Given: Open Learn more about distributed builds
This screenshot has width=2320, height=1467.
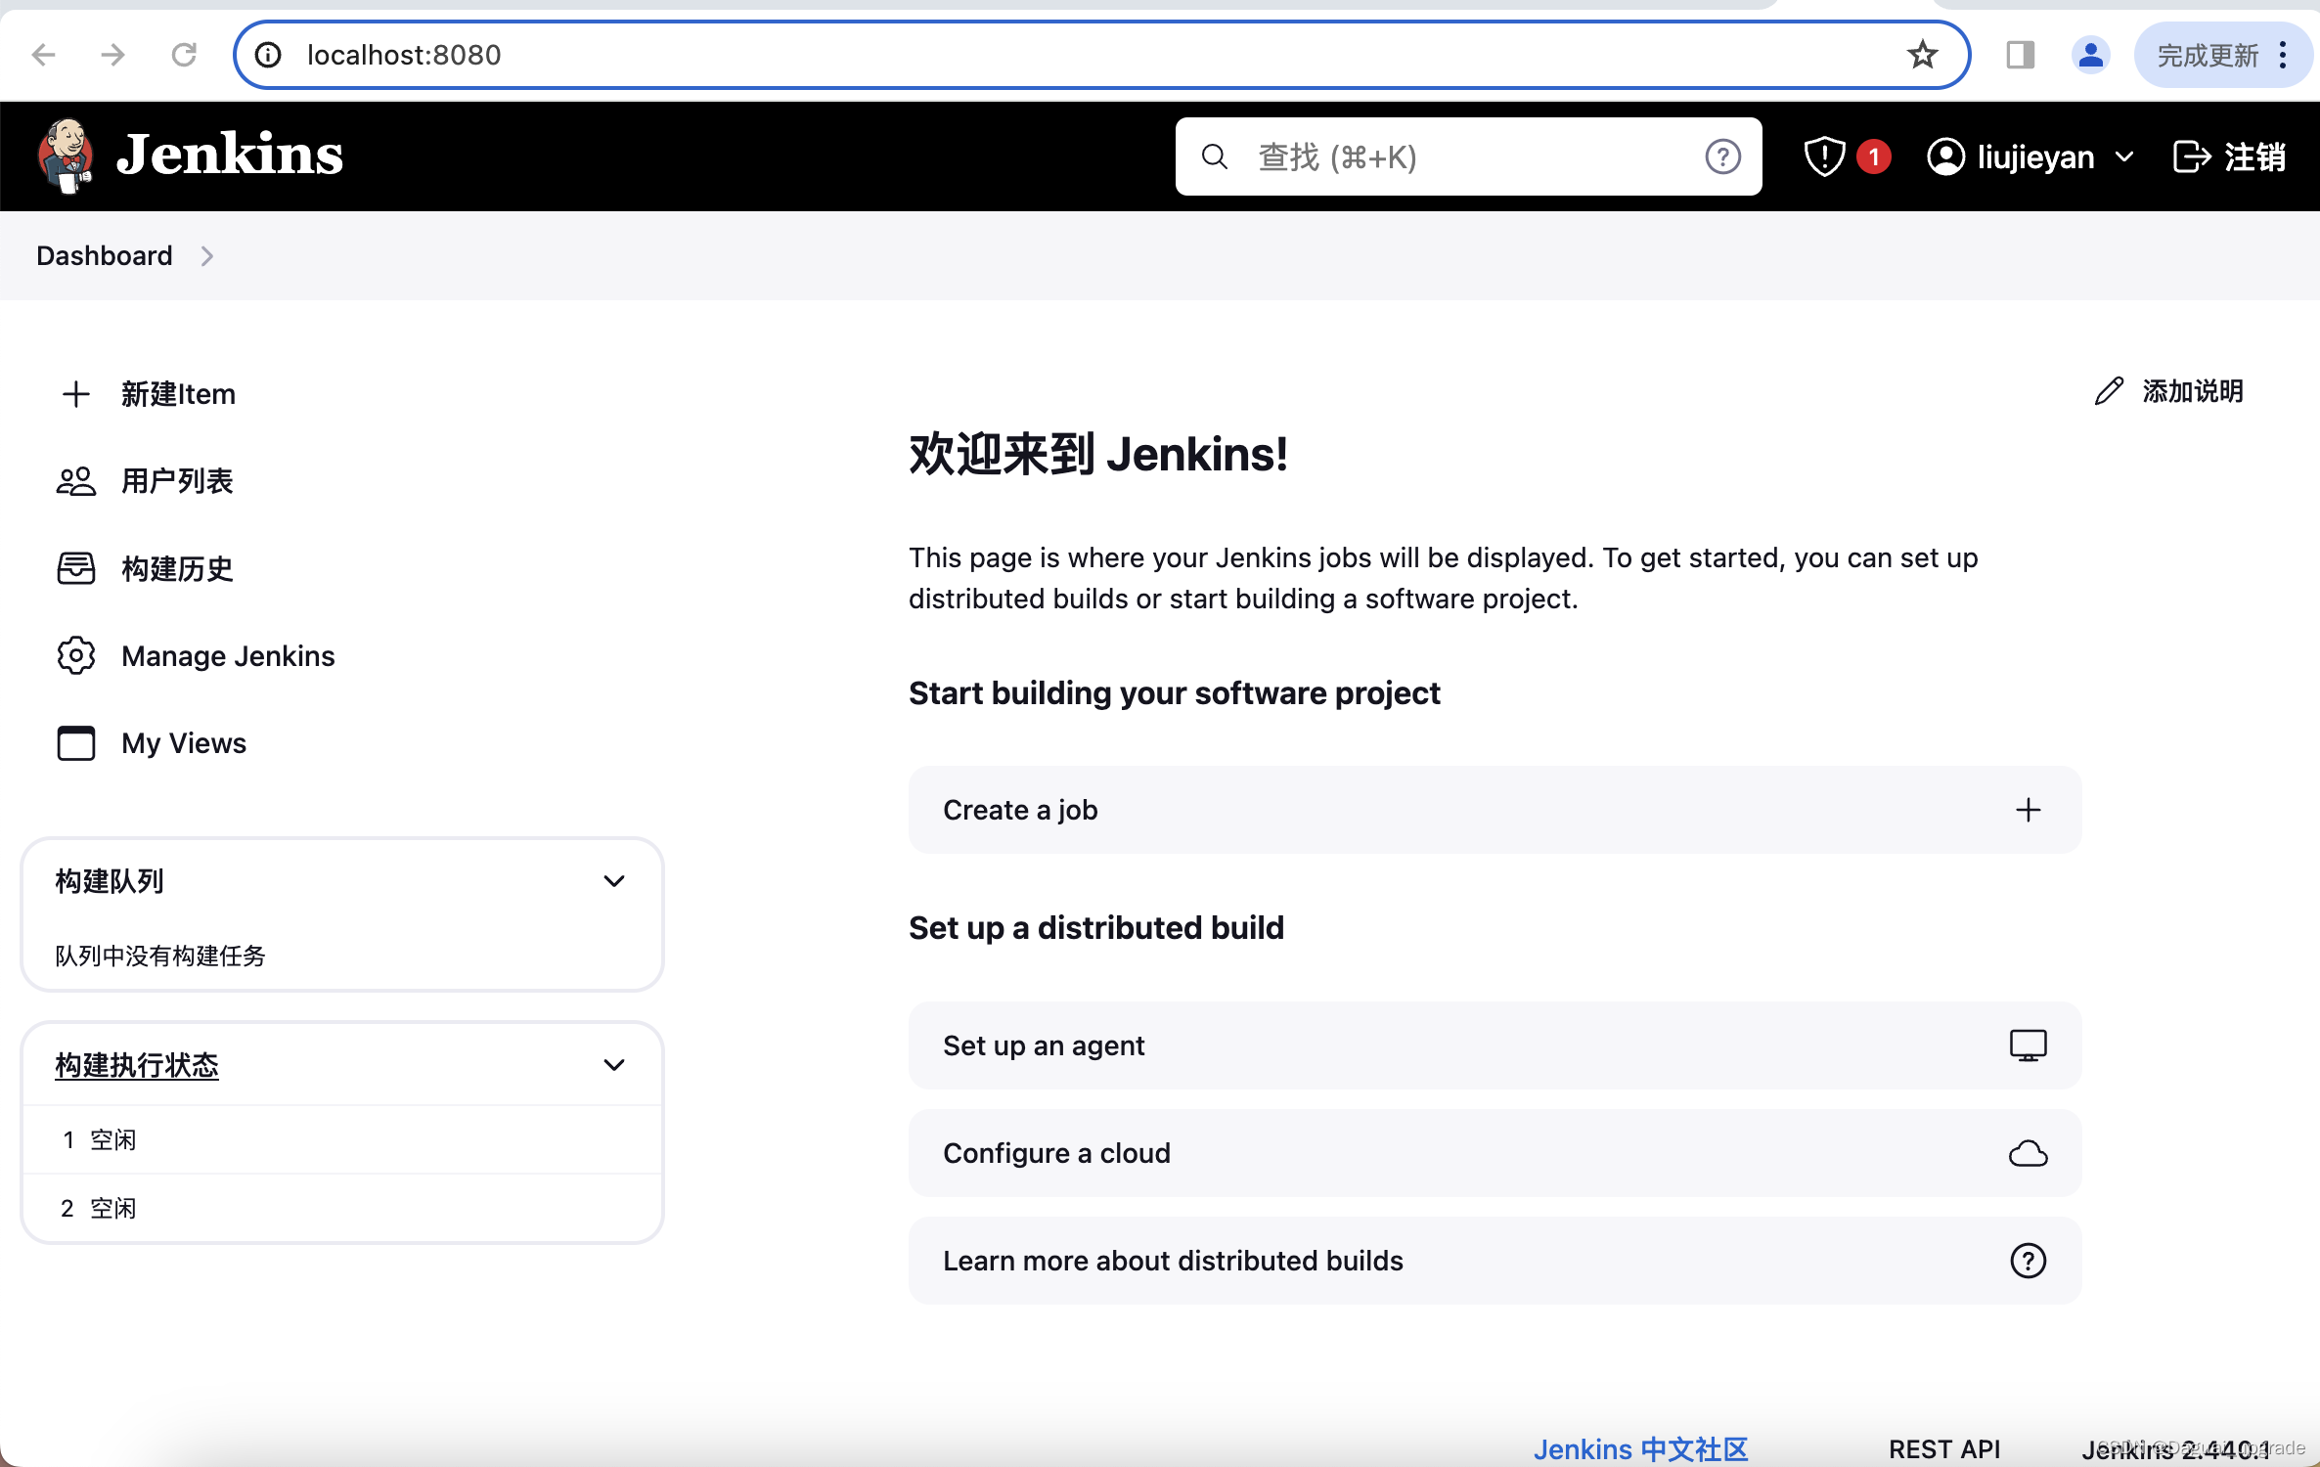Looking at the screenshot, I should point(1495,1261).
